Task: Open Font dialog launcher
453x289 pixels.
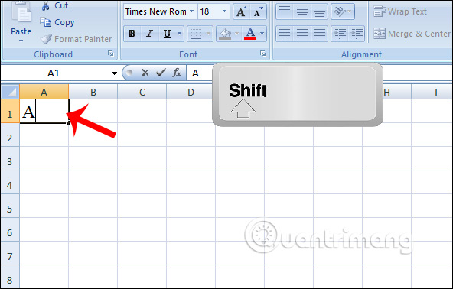Action: (263, 54)
